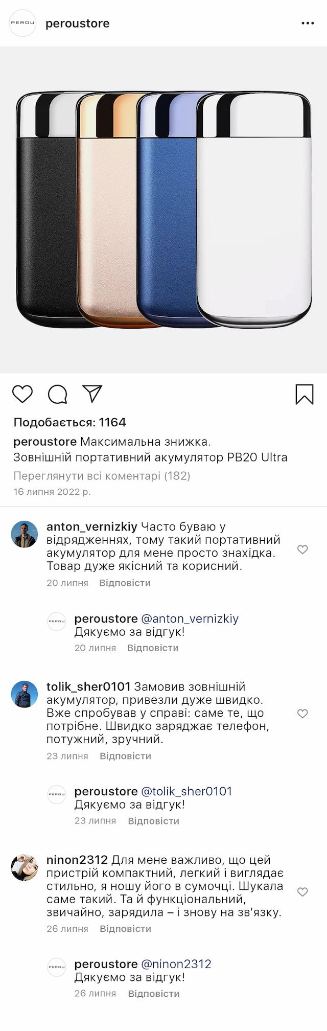Like anton_vernizkiy's comment
The image size is (327, 1031).
click(x=302, y=549)
